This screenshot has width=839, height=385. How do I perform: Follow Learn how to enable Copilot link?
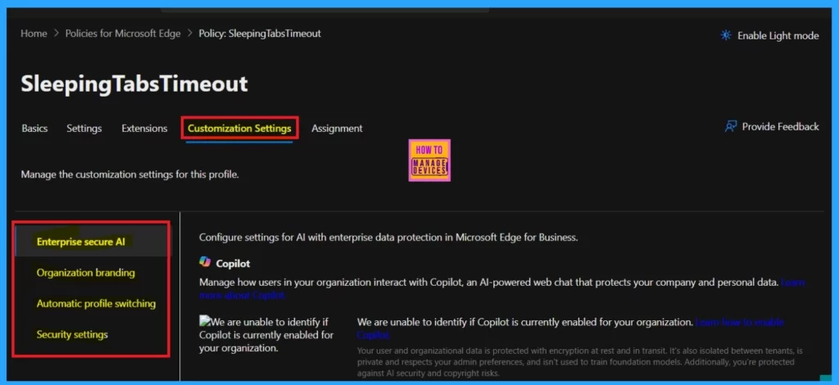point(739,323)
